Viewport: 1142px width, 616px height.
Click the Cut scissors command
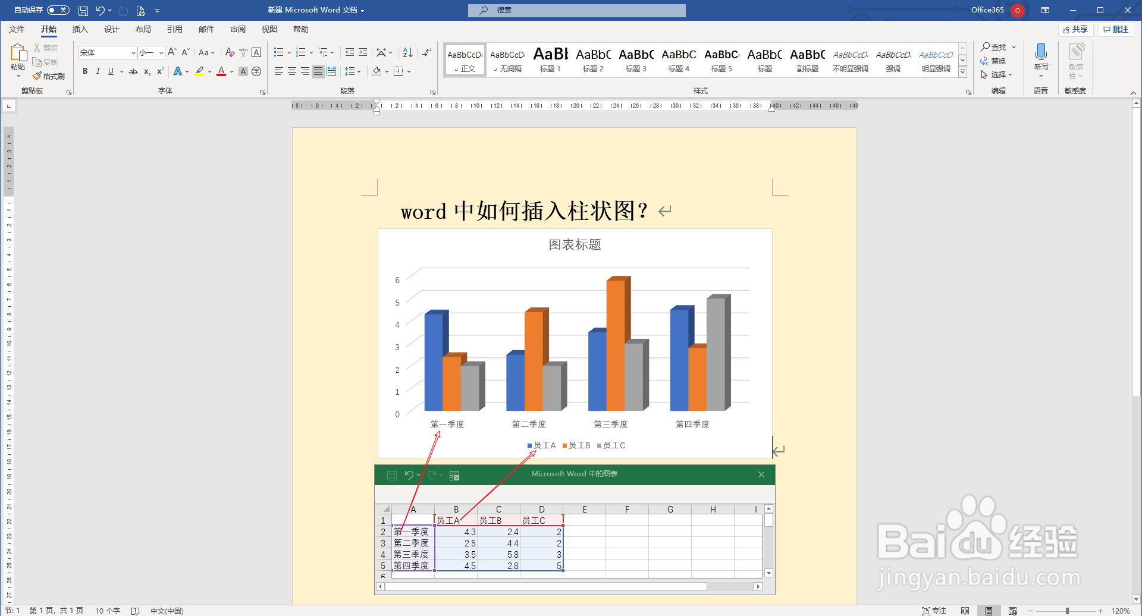click(x=46, y=48)
